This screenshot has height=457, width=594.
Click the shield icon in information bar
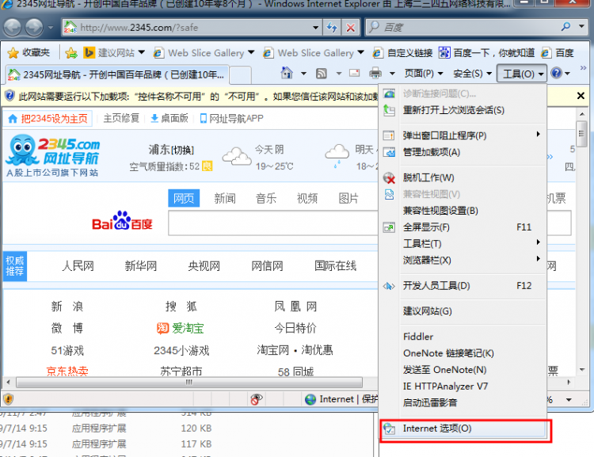coord(10,96)
